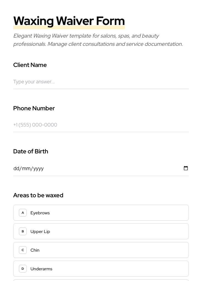The width and height of the screenshot is (202, 281).
Task: Click the Areas to be waxed label
Action: tap(38, 195)
